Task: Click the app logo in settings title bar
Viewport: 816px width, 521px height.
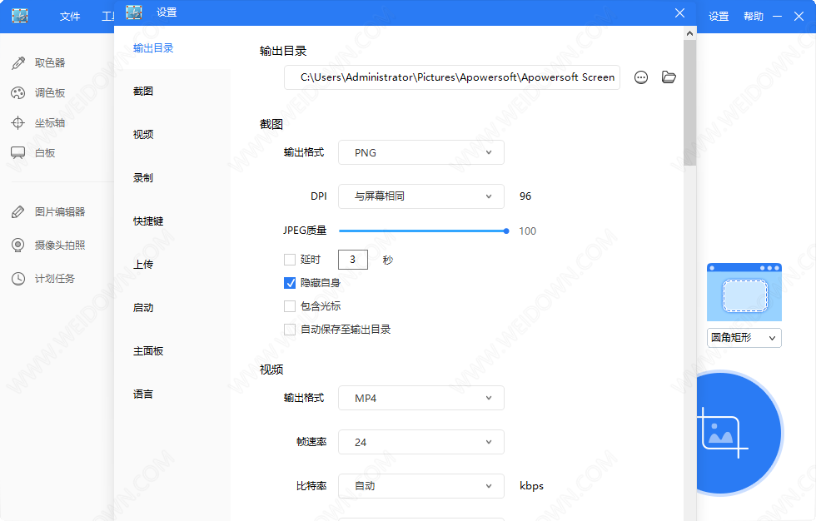Action: [134, 12]
